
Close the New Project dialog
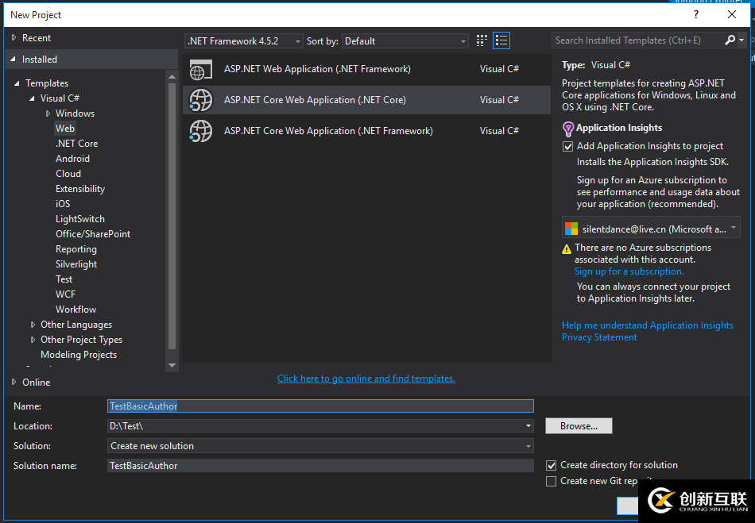(x=732, y=14)
